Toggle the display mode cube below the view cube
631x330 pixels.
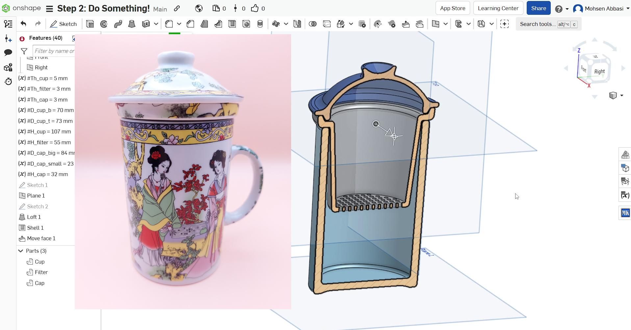pyautogui.click(x=613, y=95)
